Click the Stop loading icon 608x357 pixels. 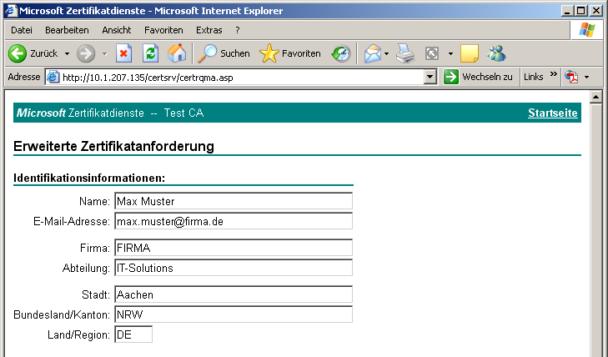(x=123, y=53)
